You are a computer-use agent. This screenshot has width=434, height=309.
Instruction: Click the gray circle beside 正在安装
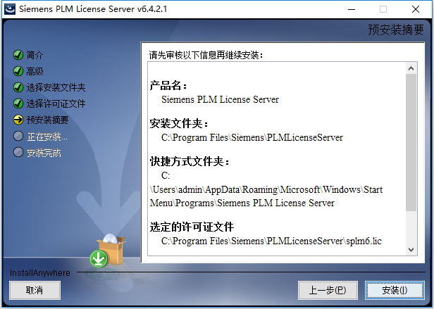click(x=18, y=136)
